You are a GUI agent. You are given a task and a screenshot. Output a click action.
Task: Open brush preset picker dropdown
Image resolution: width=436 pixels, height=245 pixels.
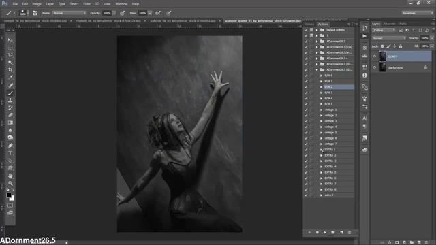pyautogui.click(x=27, y=13)
